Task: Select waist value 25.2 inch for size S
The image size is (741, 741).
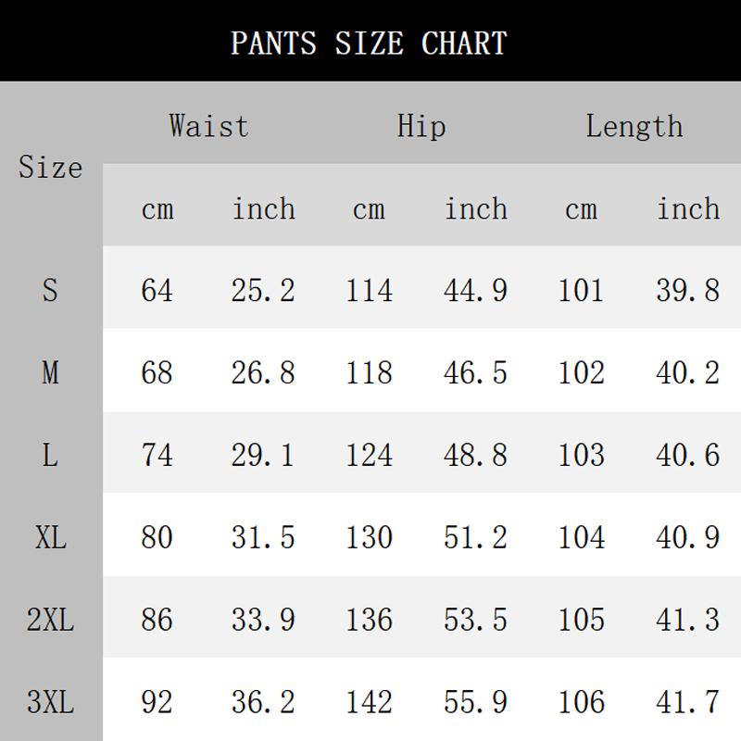Action: [263, 291]
